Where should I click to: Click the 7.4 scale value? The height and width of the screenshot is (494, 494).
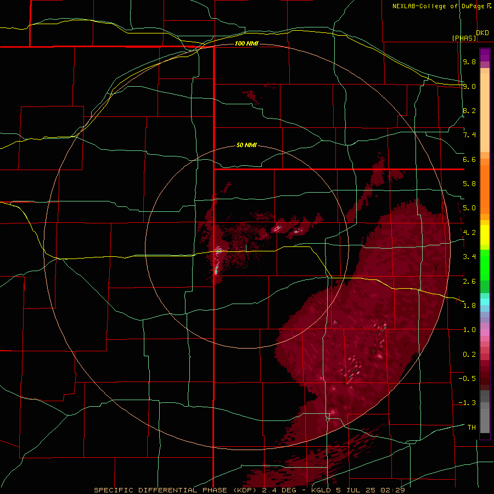point(469,135)
